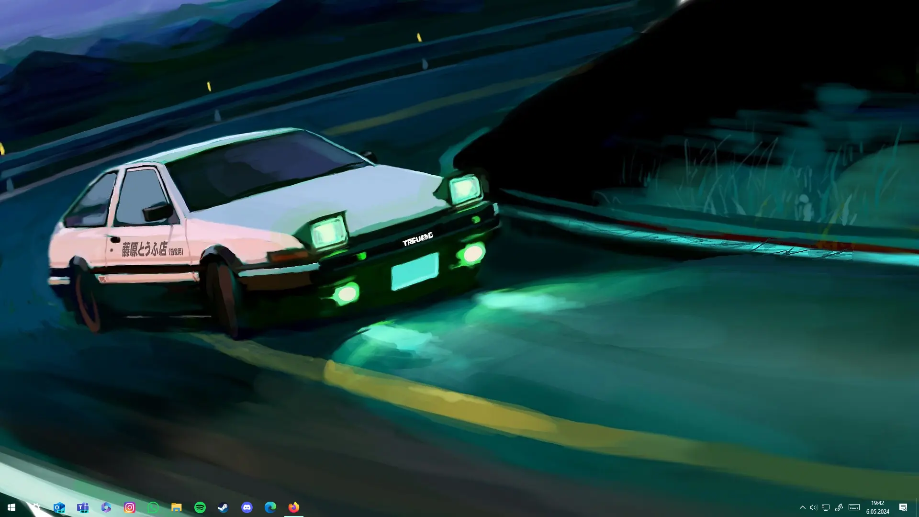Screen dimensions: 919x517
Task: Open Microsoft 365 Copilot app icon
Action: [x=106, y=507]
